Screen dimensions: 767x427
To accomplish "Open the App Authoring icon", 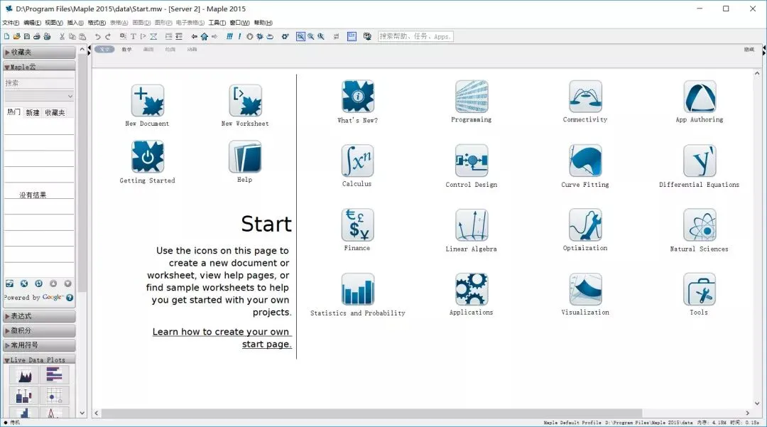I will (x=700, y=97).
